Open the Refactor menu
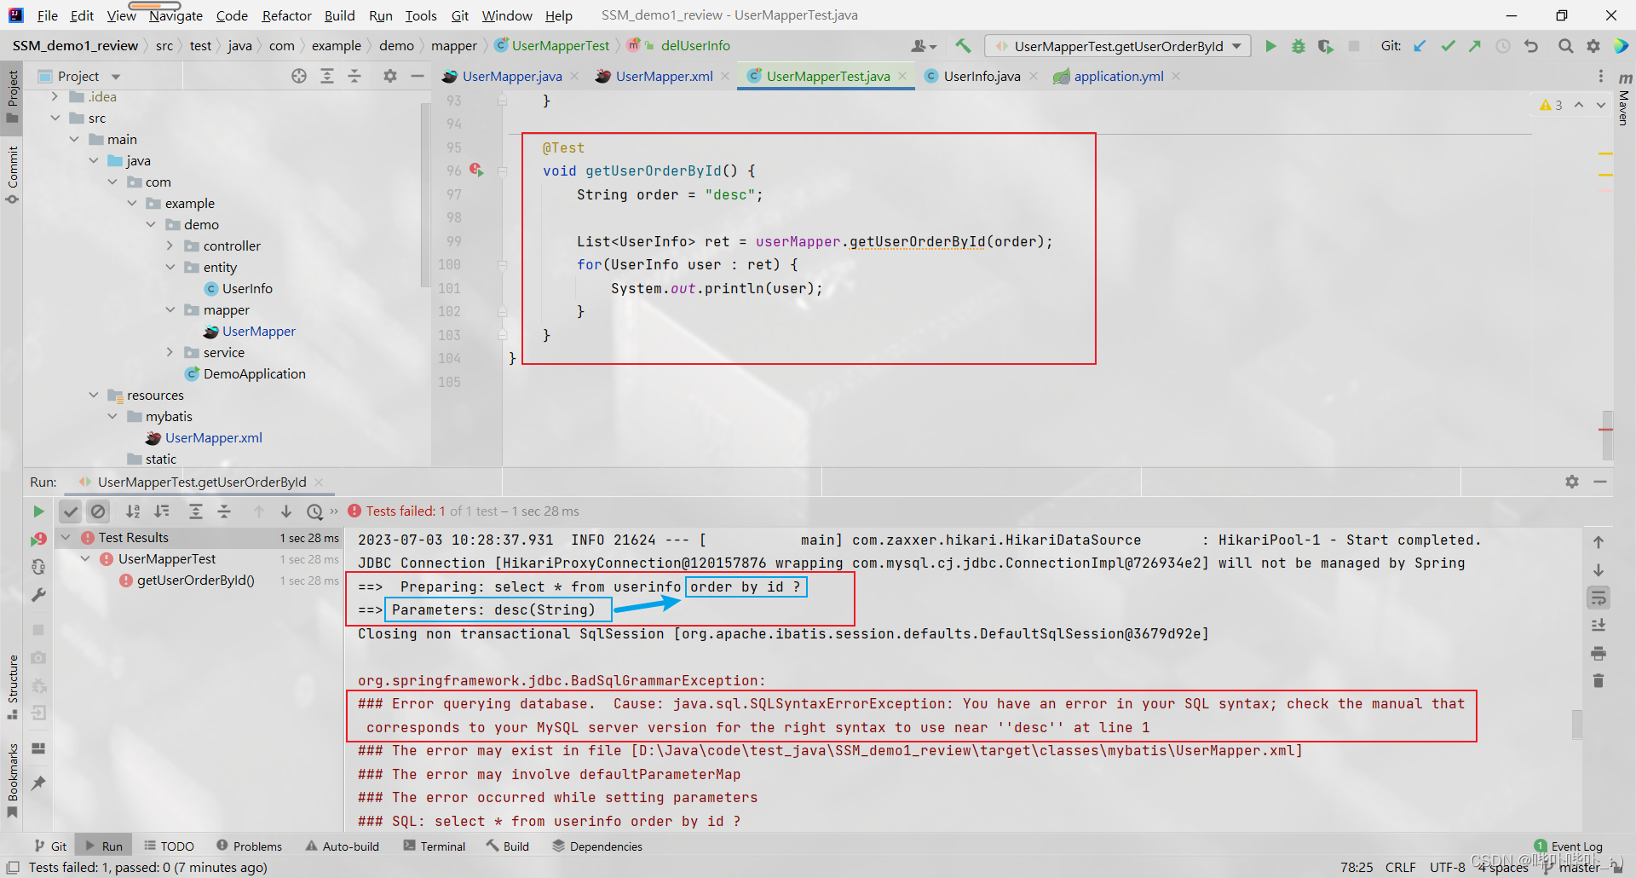This screenshot has width=1636, height=878. point(286,15)
